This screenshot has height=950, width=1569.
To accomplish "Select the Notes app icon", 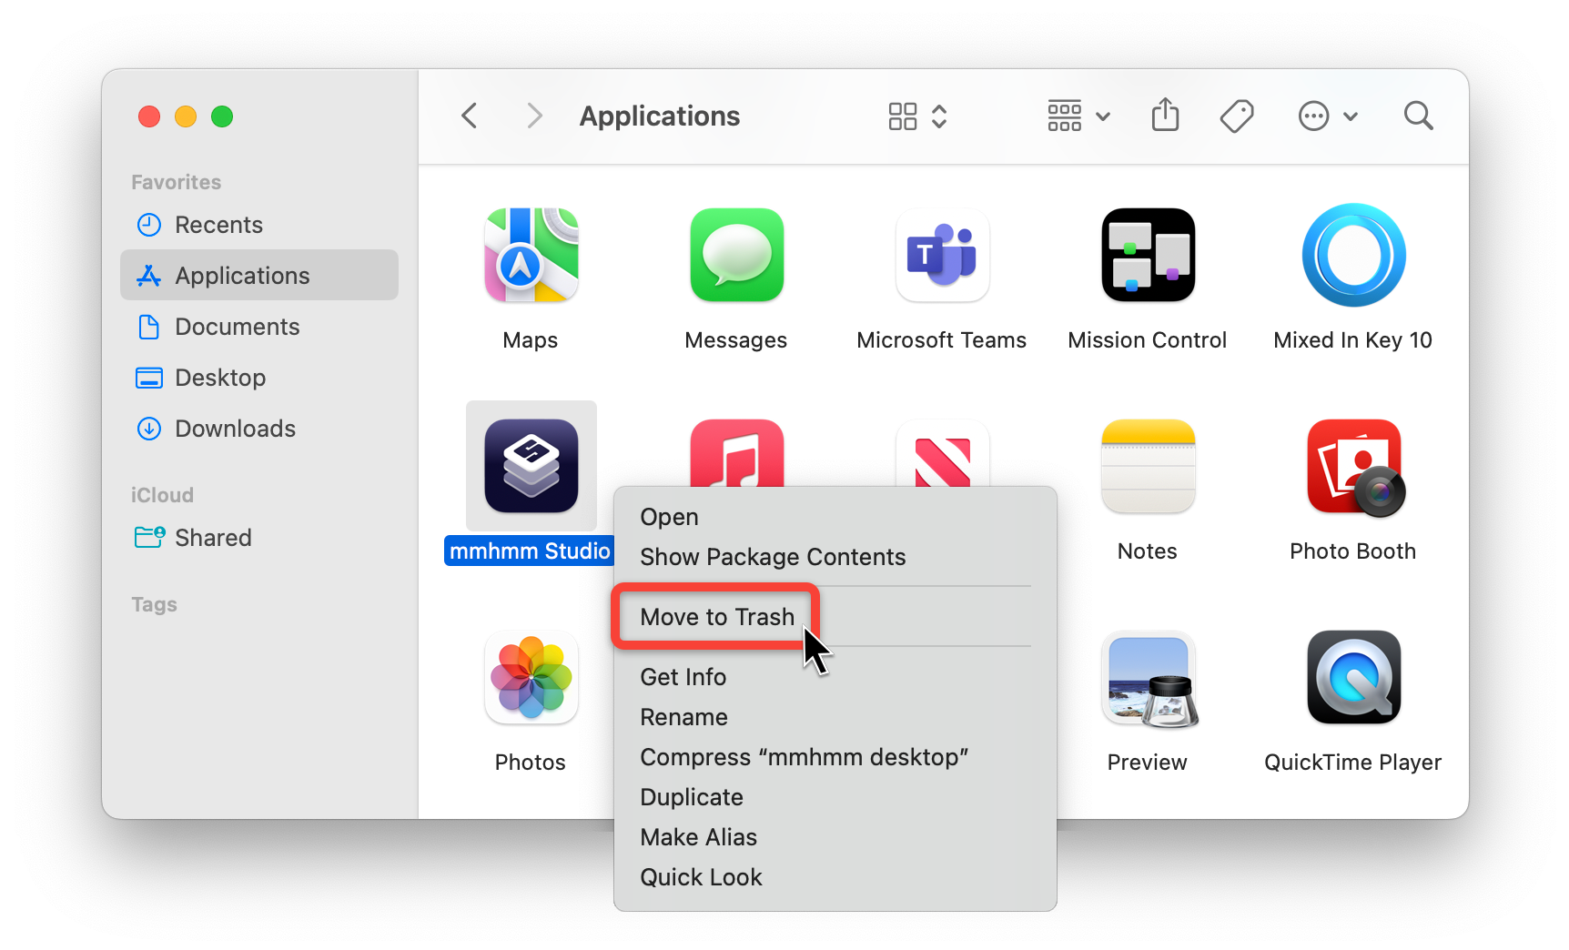I will 1148,466.
